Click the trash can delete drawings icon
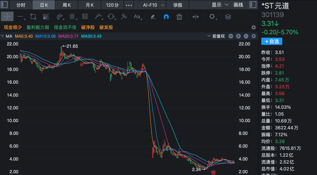The width and height of the screenshot is (317, 175). [x=179, y=16]
